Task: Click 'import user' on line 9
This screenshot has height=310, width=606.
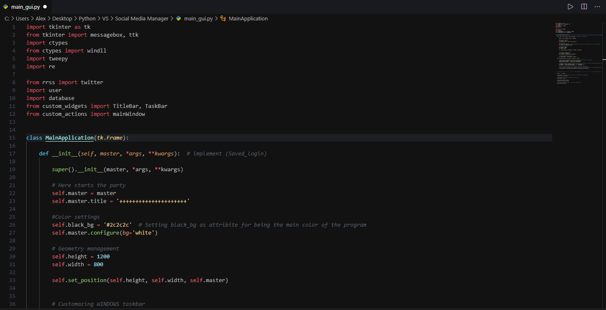Action: pos(44,90)
